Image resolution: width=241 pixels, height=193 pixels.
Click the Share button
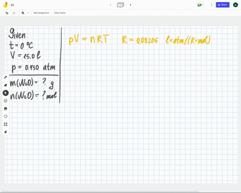[222, 5]
